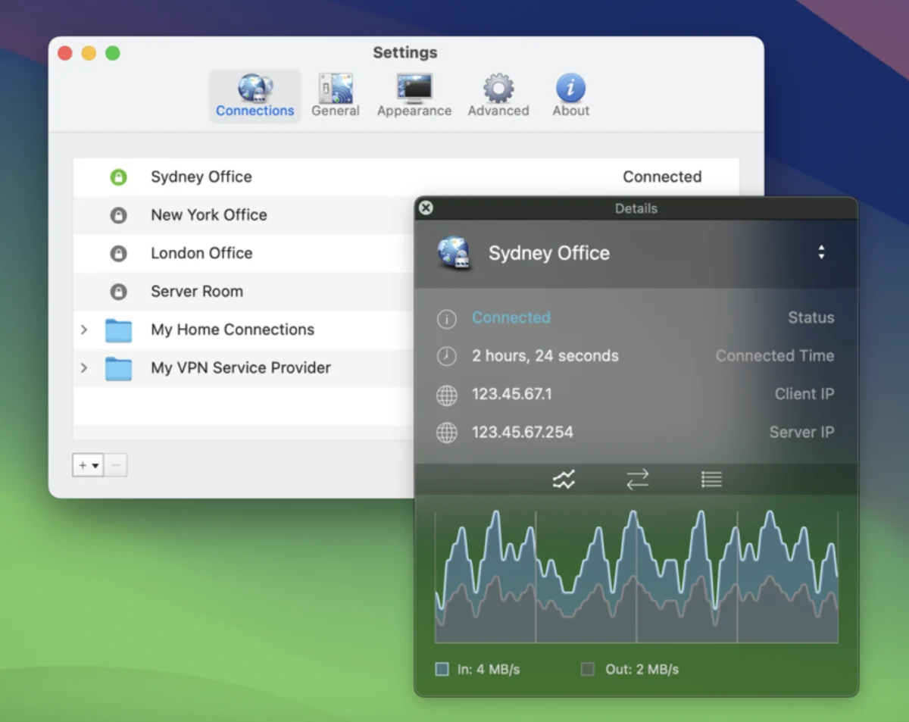Close the Details panel

(426, 208)
